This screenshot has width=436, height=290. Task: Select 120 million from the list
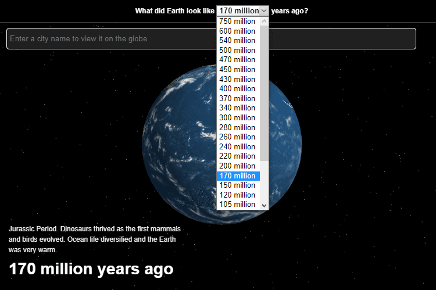coord(238,195)
